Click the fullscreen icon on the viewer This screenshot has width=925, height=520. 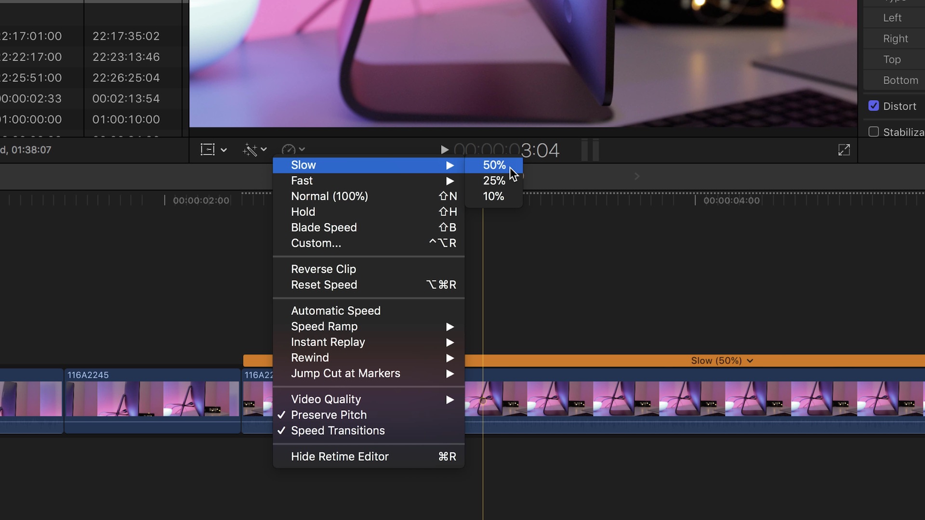845,150
